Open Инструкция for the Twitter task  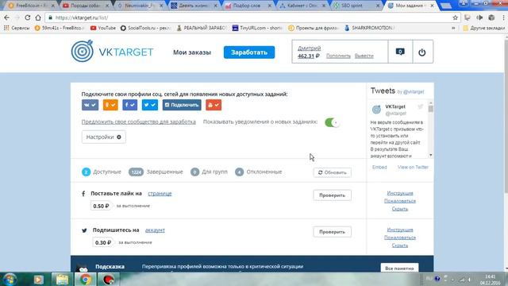(x=400, y=230)
